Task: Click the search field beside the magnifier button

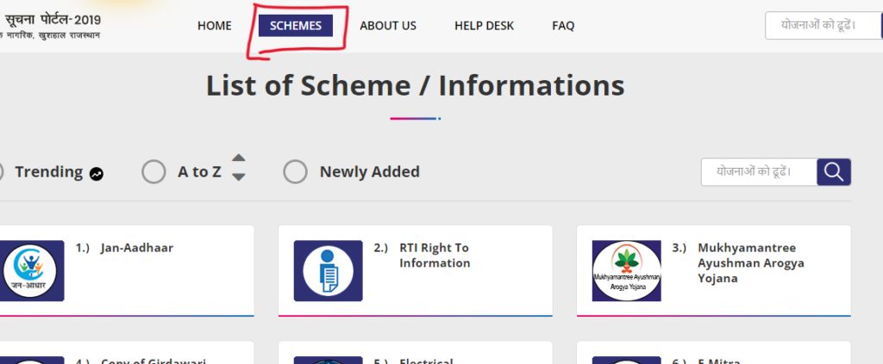Action: (x=758, y=172)
